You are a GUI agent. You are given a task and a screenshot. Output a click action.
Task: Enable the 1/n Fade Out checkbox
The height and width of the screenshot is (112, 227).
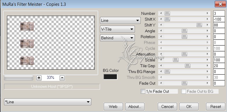143,91
